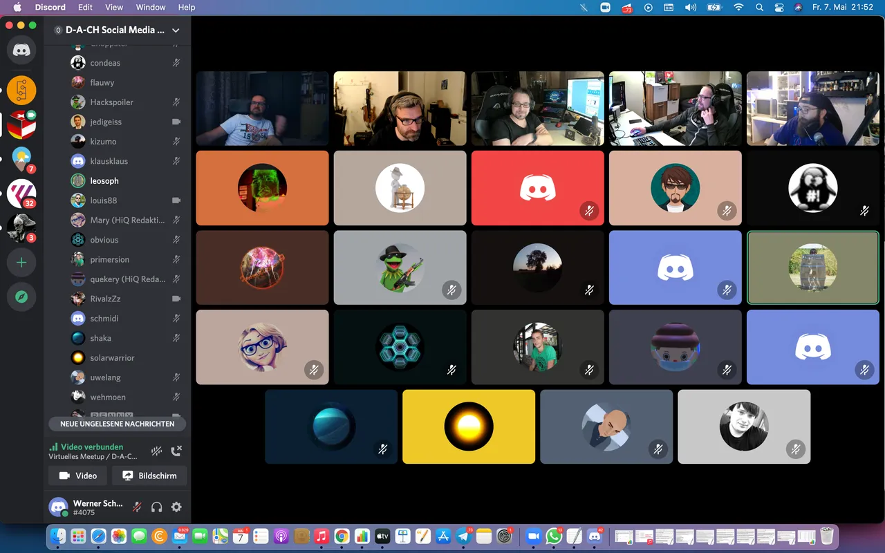Click volume icon in menu bar

pos(690,7)
